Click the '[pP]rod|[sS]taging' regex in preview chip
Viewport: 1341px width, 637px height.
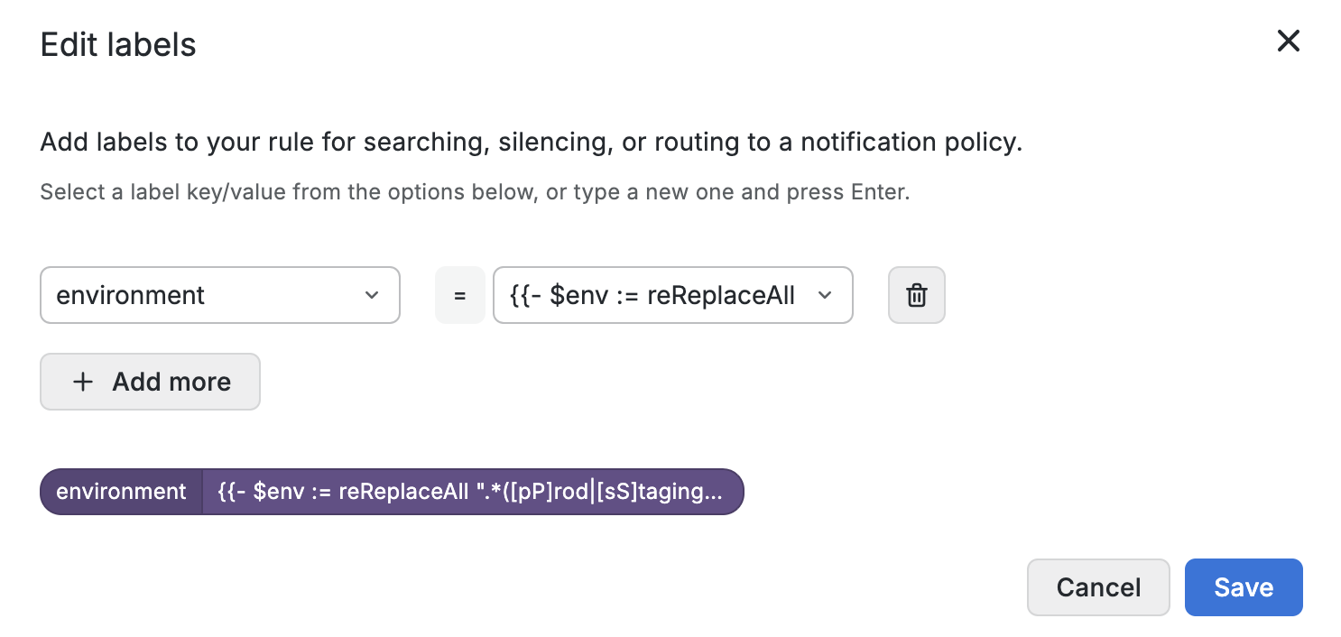[614, 492]
